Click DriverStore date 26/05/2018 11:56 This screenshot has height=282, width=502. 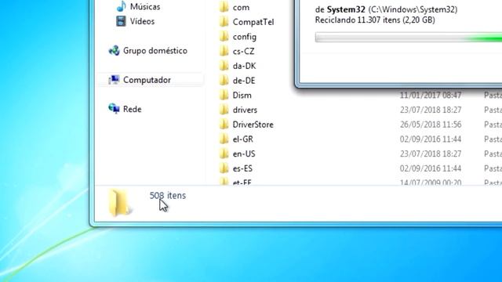click(431, 125)
